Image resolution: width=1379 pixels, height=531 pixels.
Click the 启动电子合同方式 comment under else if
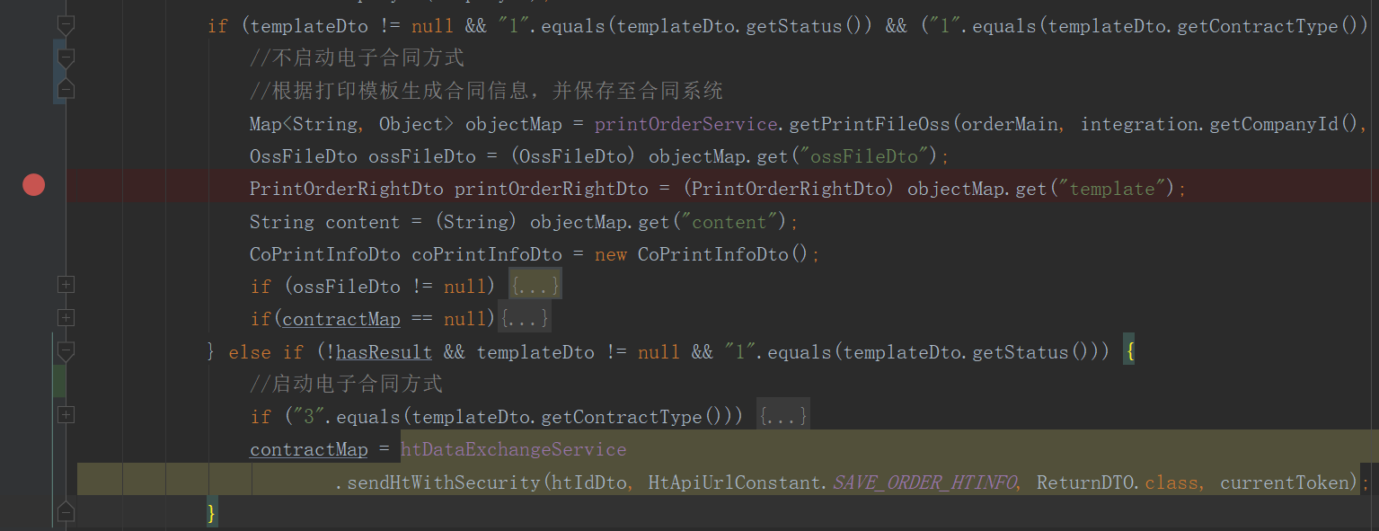[347, 385]
